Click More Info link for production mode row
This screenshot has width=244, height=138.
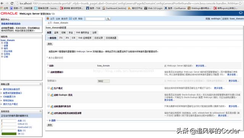(x=219, y=88)
